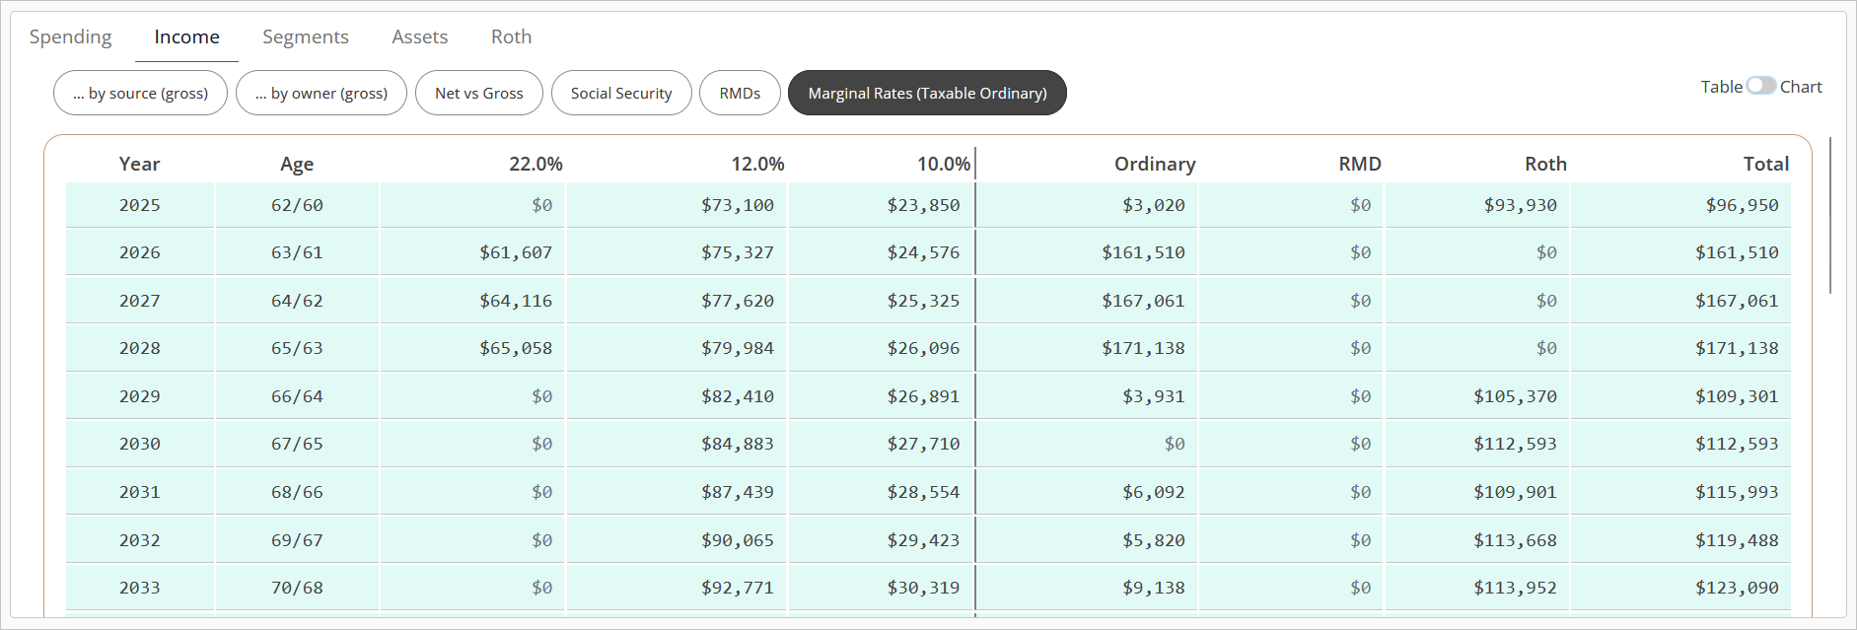Toggle the Table/Chart switch
This screenshot has width=1857, height=630.
pos(1760,86)
